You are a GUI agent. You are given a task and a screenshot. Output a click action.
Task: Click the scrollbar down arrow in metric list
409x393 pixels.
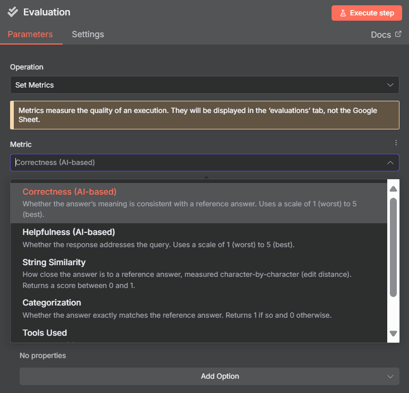(393, 333)
